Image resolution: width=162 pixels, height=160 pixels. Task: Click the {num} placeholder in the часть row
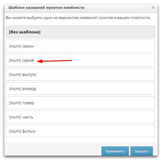coord(15,117)
